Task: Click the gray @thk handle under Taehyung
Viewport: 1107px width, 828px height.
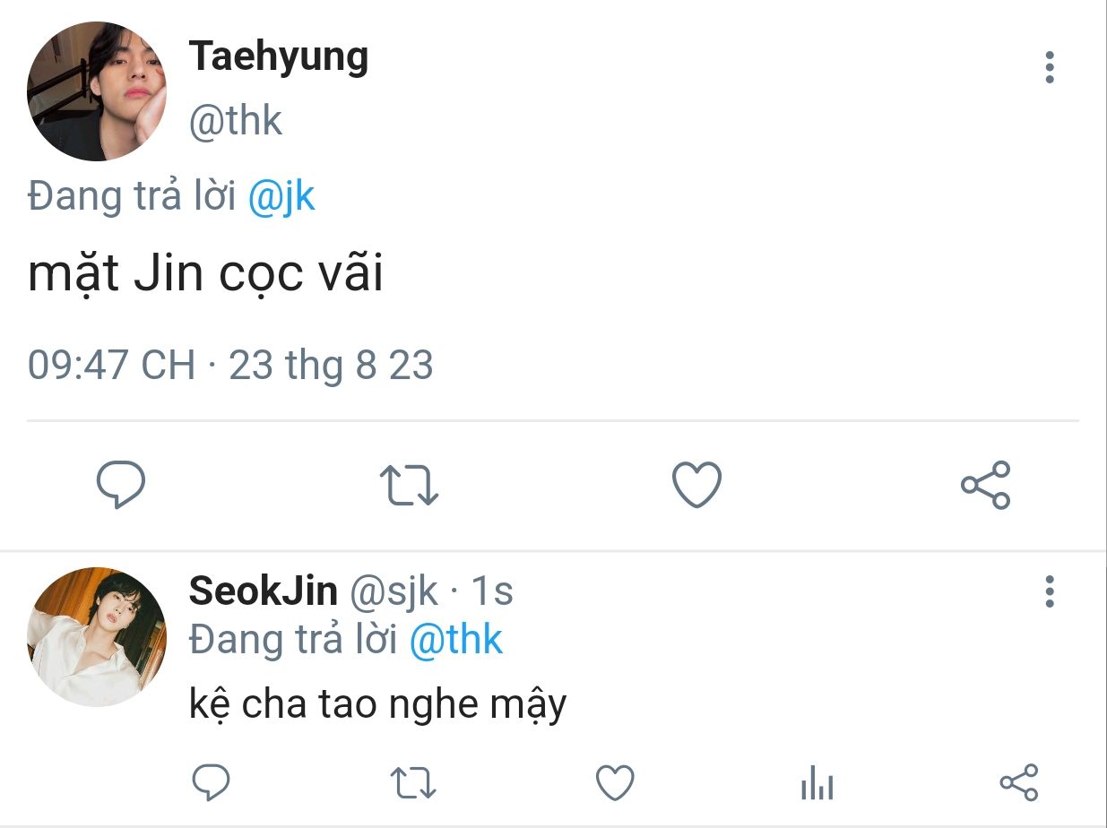Action: (x=235, y=120)
